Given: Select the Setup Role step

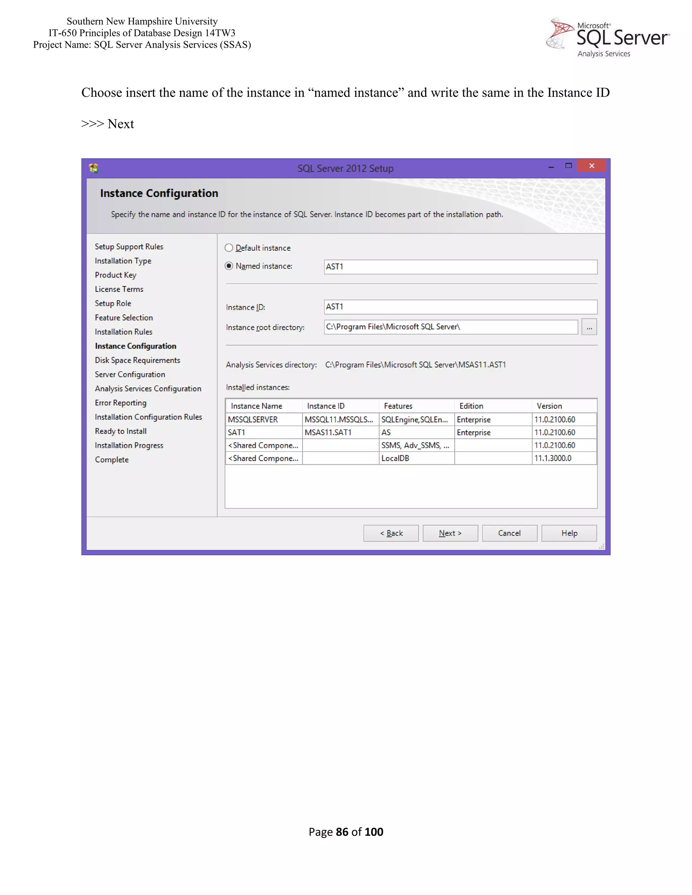Looking at the screenshot, I should (x=113, y=303).
